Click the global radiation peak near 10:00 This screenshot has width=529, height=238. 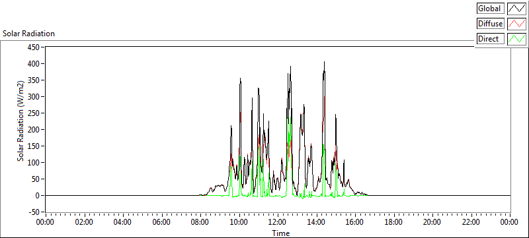coord(240,78)
